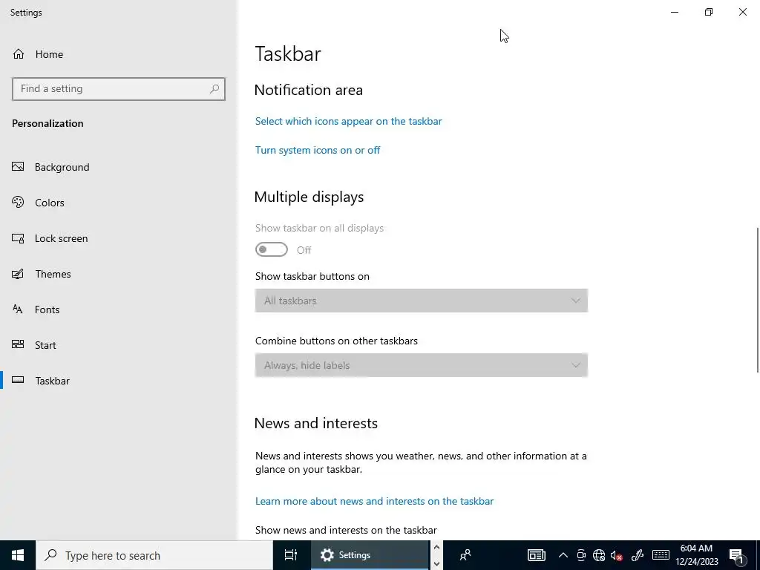Click the taskbar toolbar up arrow
Screen dimensions: 760x570
tap(436, 548)
